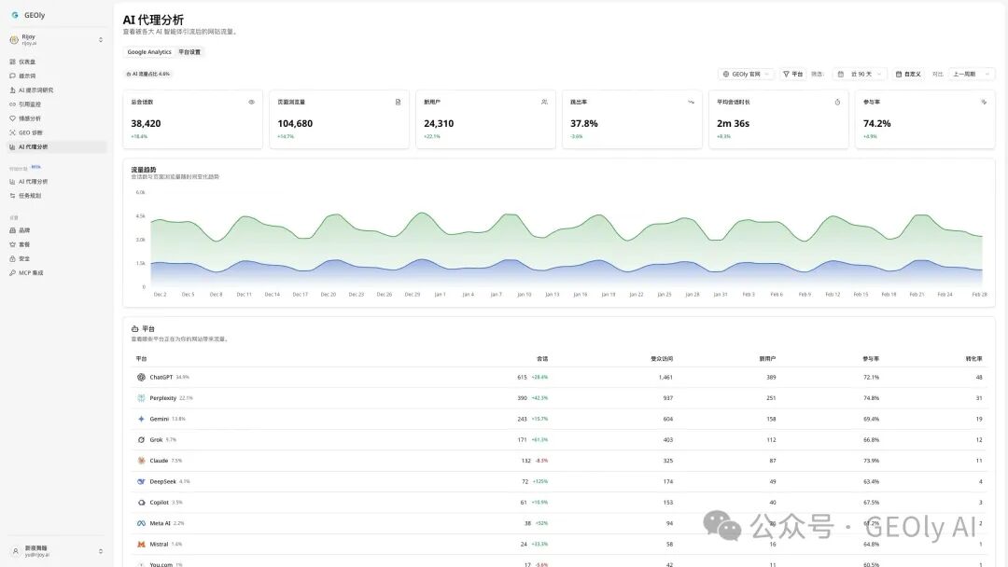Screen dimensions: 1008x567
Task: Click the Feb 28 label on chart axis
Action: pyautogui.click(x=980, y=294)
